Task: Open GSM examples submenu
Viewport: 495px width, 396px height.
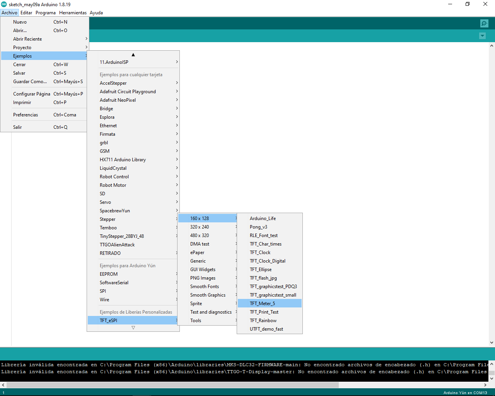Action: [x=133, y=151]
